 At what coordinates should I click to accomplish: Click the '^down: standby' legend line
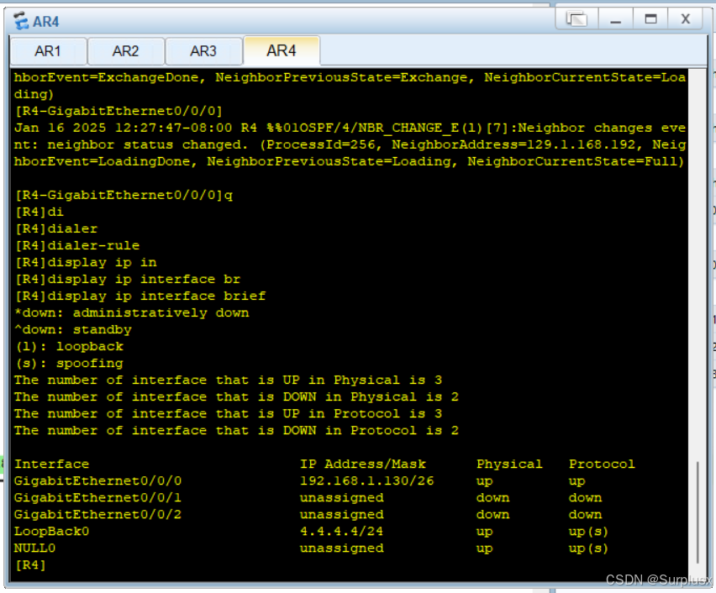pyautogui.click(x=72, y=329)
